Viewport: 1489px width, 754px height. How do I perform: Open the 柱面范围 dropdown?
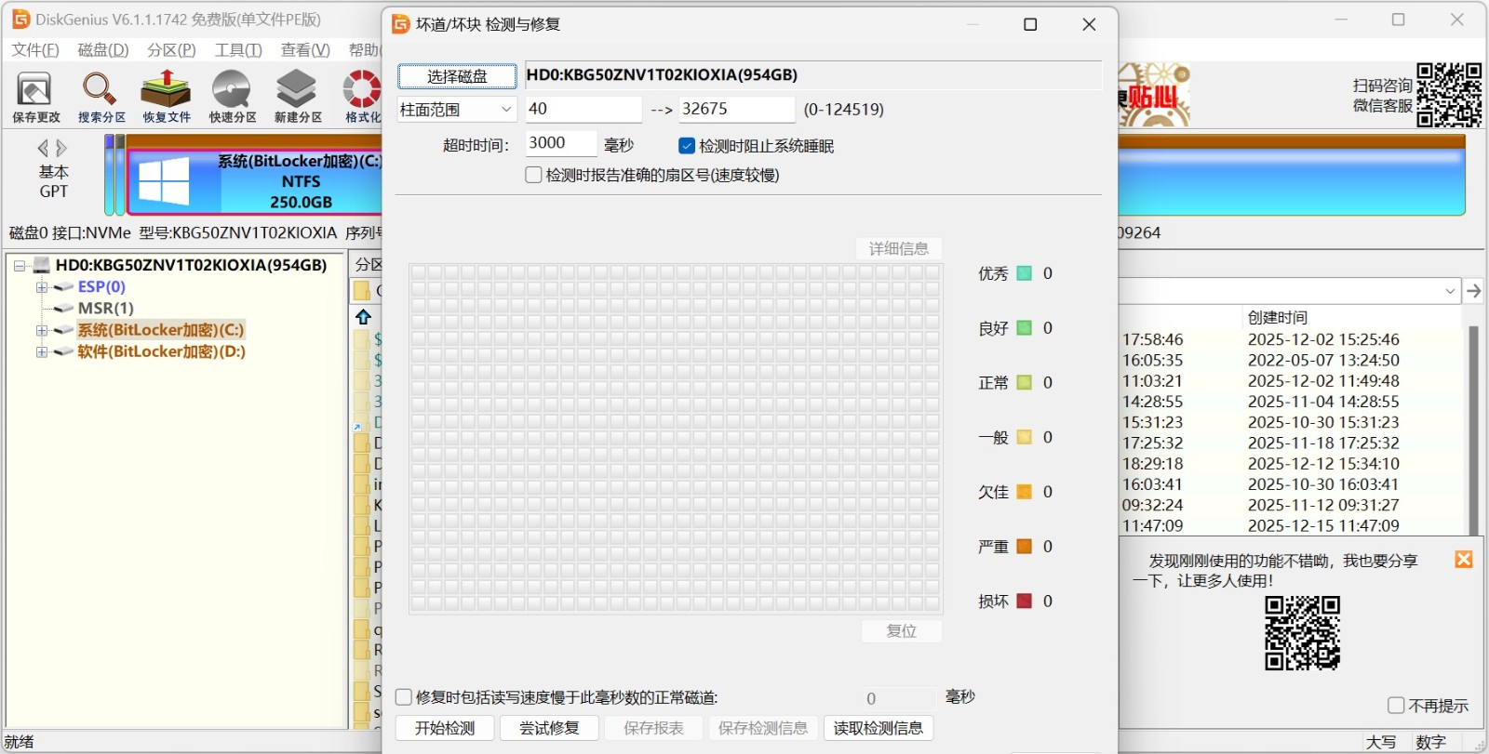tap(457, 110)
